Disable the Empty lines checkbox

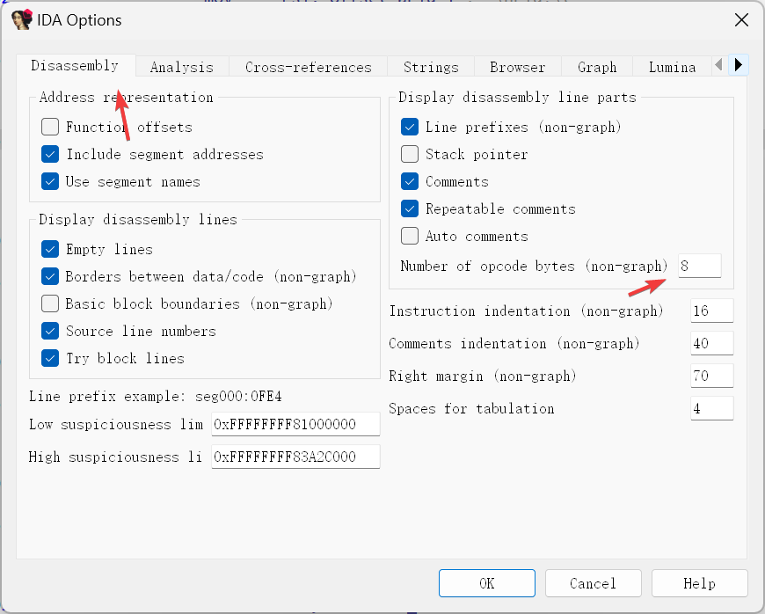tap(50, 250)
